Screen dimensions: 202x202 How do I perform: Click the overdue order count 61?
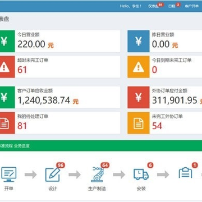(x=22, y=70)
